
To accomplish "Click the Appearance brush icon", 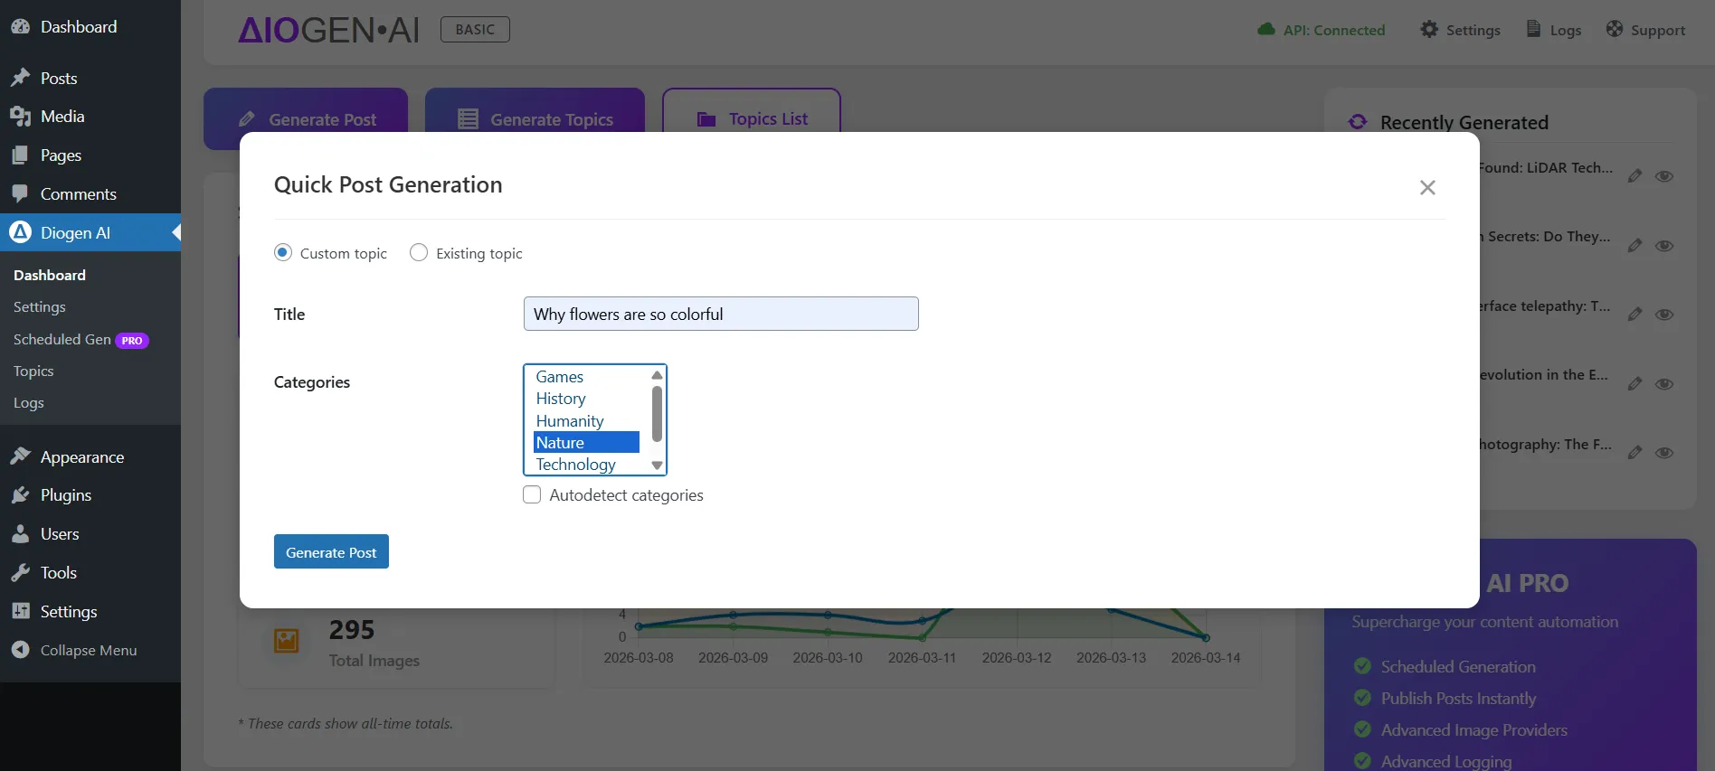I will click(x=20, y=456).
